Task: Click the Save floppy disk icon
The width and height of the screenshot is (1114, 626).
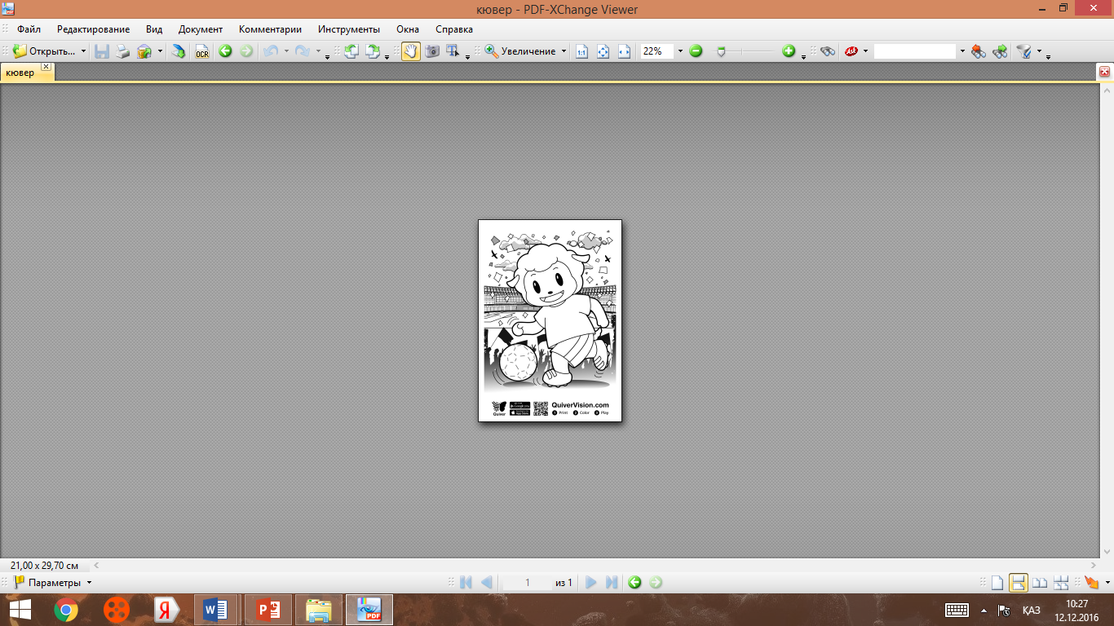Action: coord(102,51)
